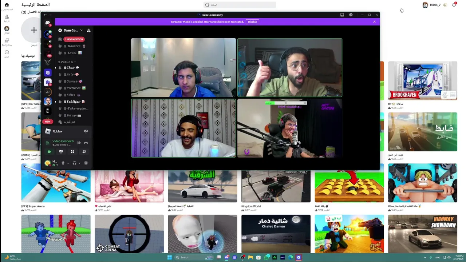Open Microsoft Edge from the taskbar
The image size is (466, 262).
click(x=291, y=257)
